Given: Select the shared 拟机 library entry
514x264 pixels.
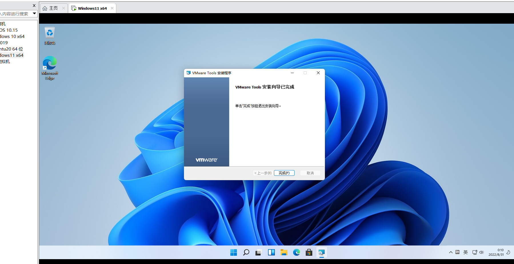Looking at the screenshot, I should click(5, 61).
